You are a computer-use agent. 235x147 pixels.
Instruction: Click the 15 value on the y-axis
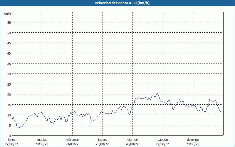[x=9, y=105]
